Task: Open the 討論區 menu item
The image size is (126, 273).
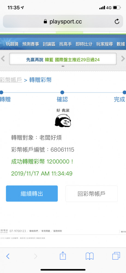Action: click(49, 44)
